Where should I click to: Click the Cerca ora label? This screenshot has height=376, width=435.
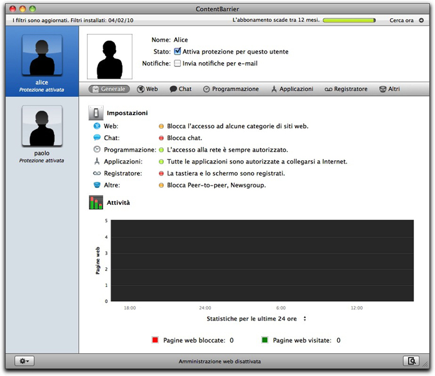402,20
